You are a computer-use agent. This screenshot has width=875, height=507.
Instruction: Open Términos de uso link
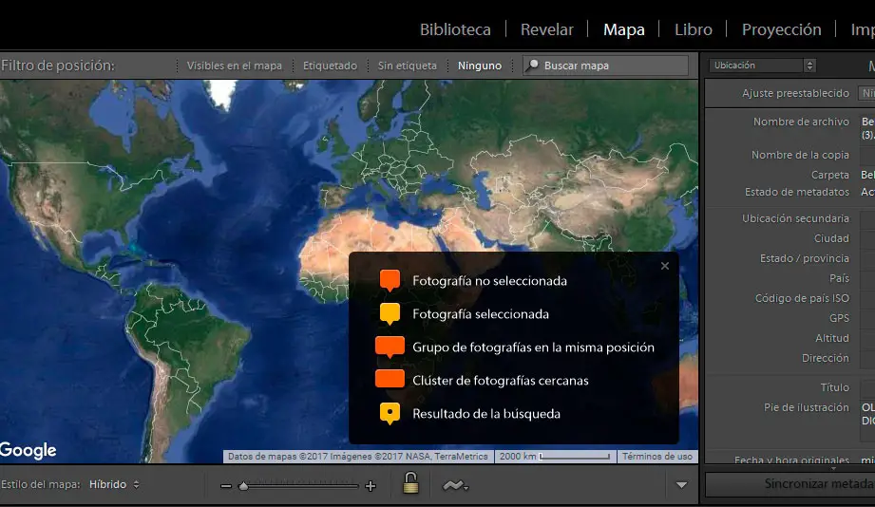(x=657, y=457)
